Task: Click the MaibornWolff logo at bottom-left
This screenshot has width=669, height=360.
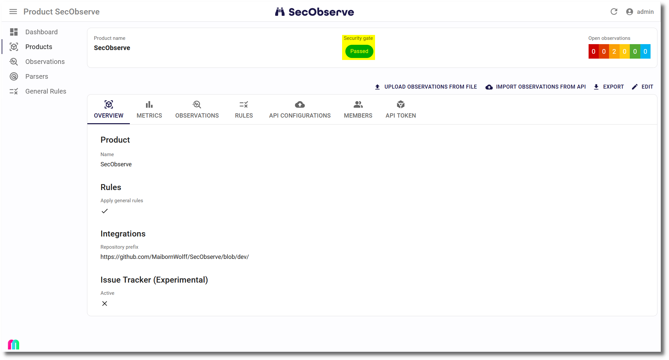Action: click(14, 345)
